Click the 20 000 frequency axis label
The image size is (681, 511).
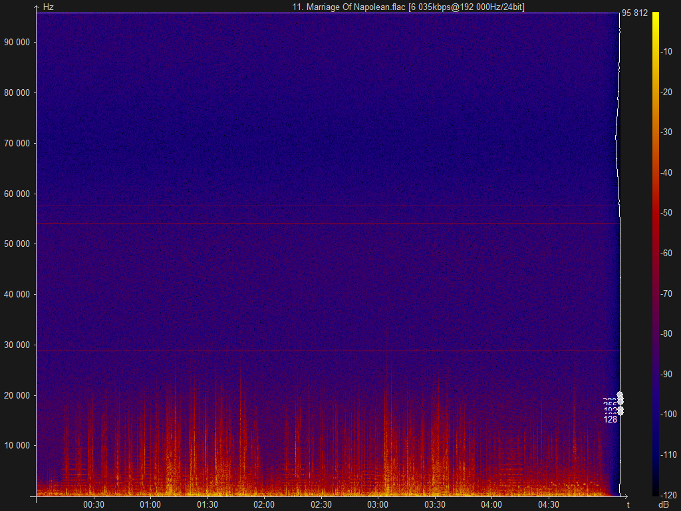[17, 395]
